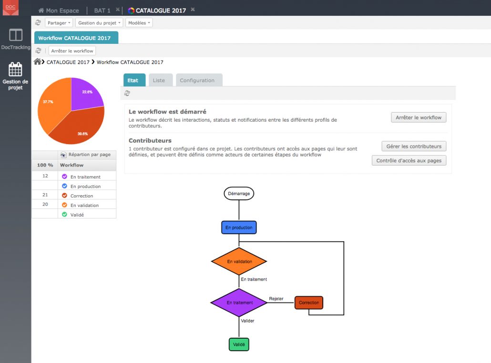The width and height of the screenshot is (491, 363).
Task: Click orange 37.7% pie slice
Action: (x=53, y=105)
